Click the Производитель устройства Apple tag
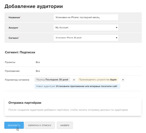 pos(98,80)
